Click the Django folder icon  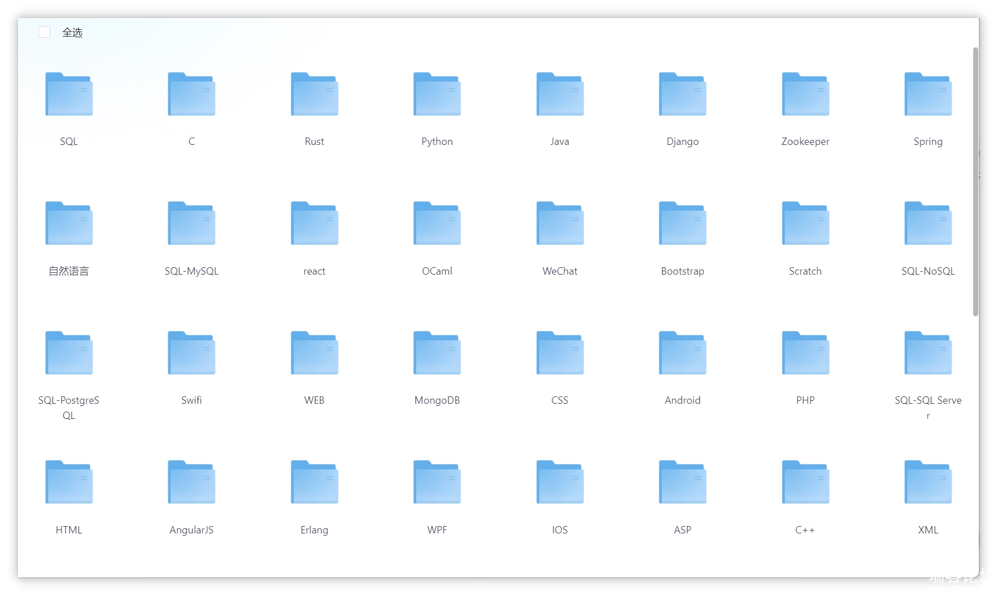click(682, 94)
